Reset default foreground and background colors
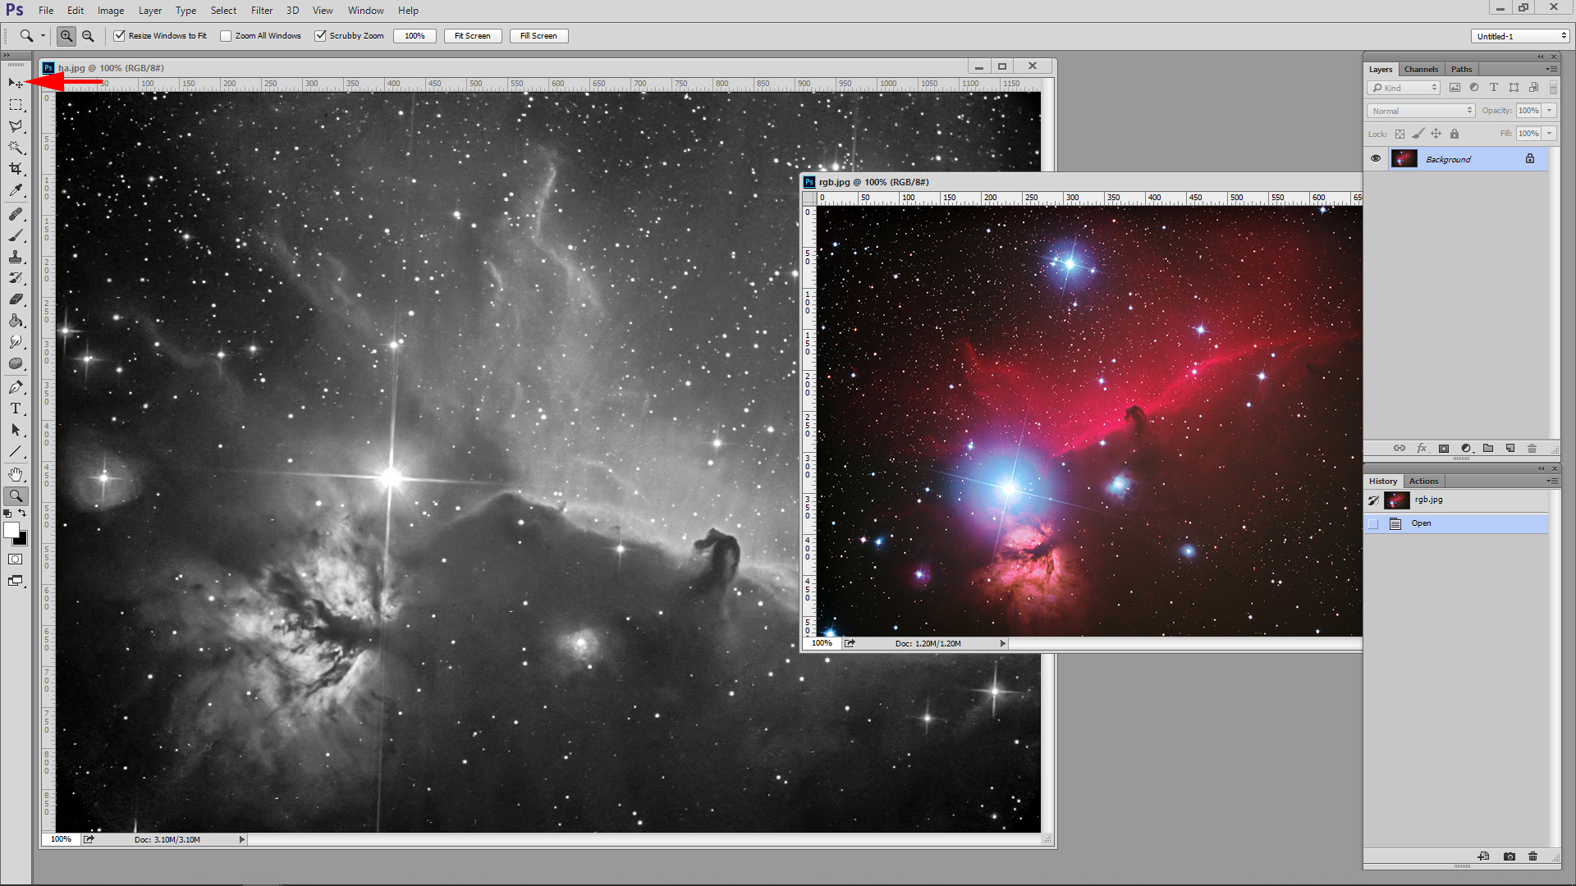This screenshot has height=886, width=1576. click(8, 514)
